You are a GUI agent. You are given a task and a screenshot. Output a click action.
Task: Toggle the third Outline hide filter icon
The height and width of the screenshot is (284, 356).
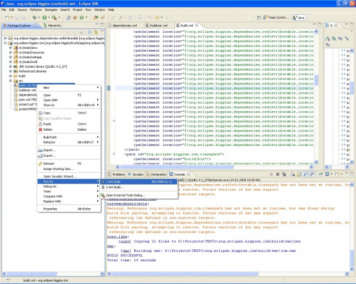click(x=340, y=39)
